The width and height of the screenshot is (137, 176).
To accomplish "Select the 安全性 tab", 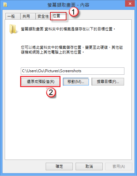I will [43, 16].
